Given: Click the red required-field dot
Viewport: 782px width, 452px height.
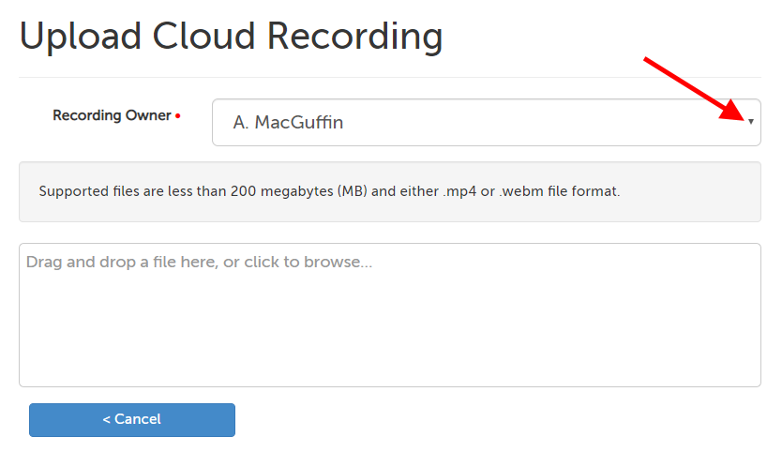Looking at the screenshot, I should click(178, 116).
